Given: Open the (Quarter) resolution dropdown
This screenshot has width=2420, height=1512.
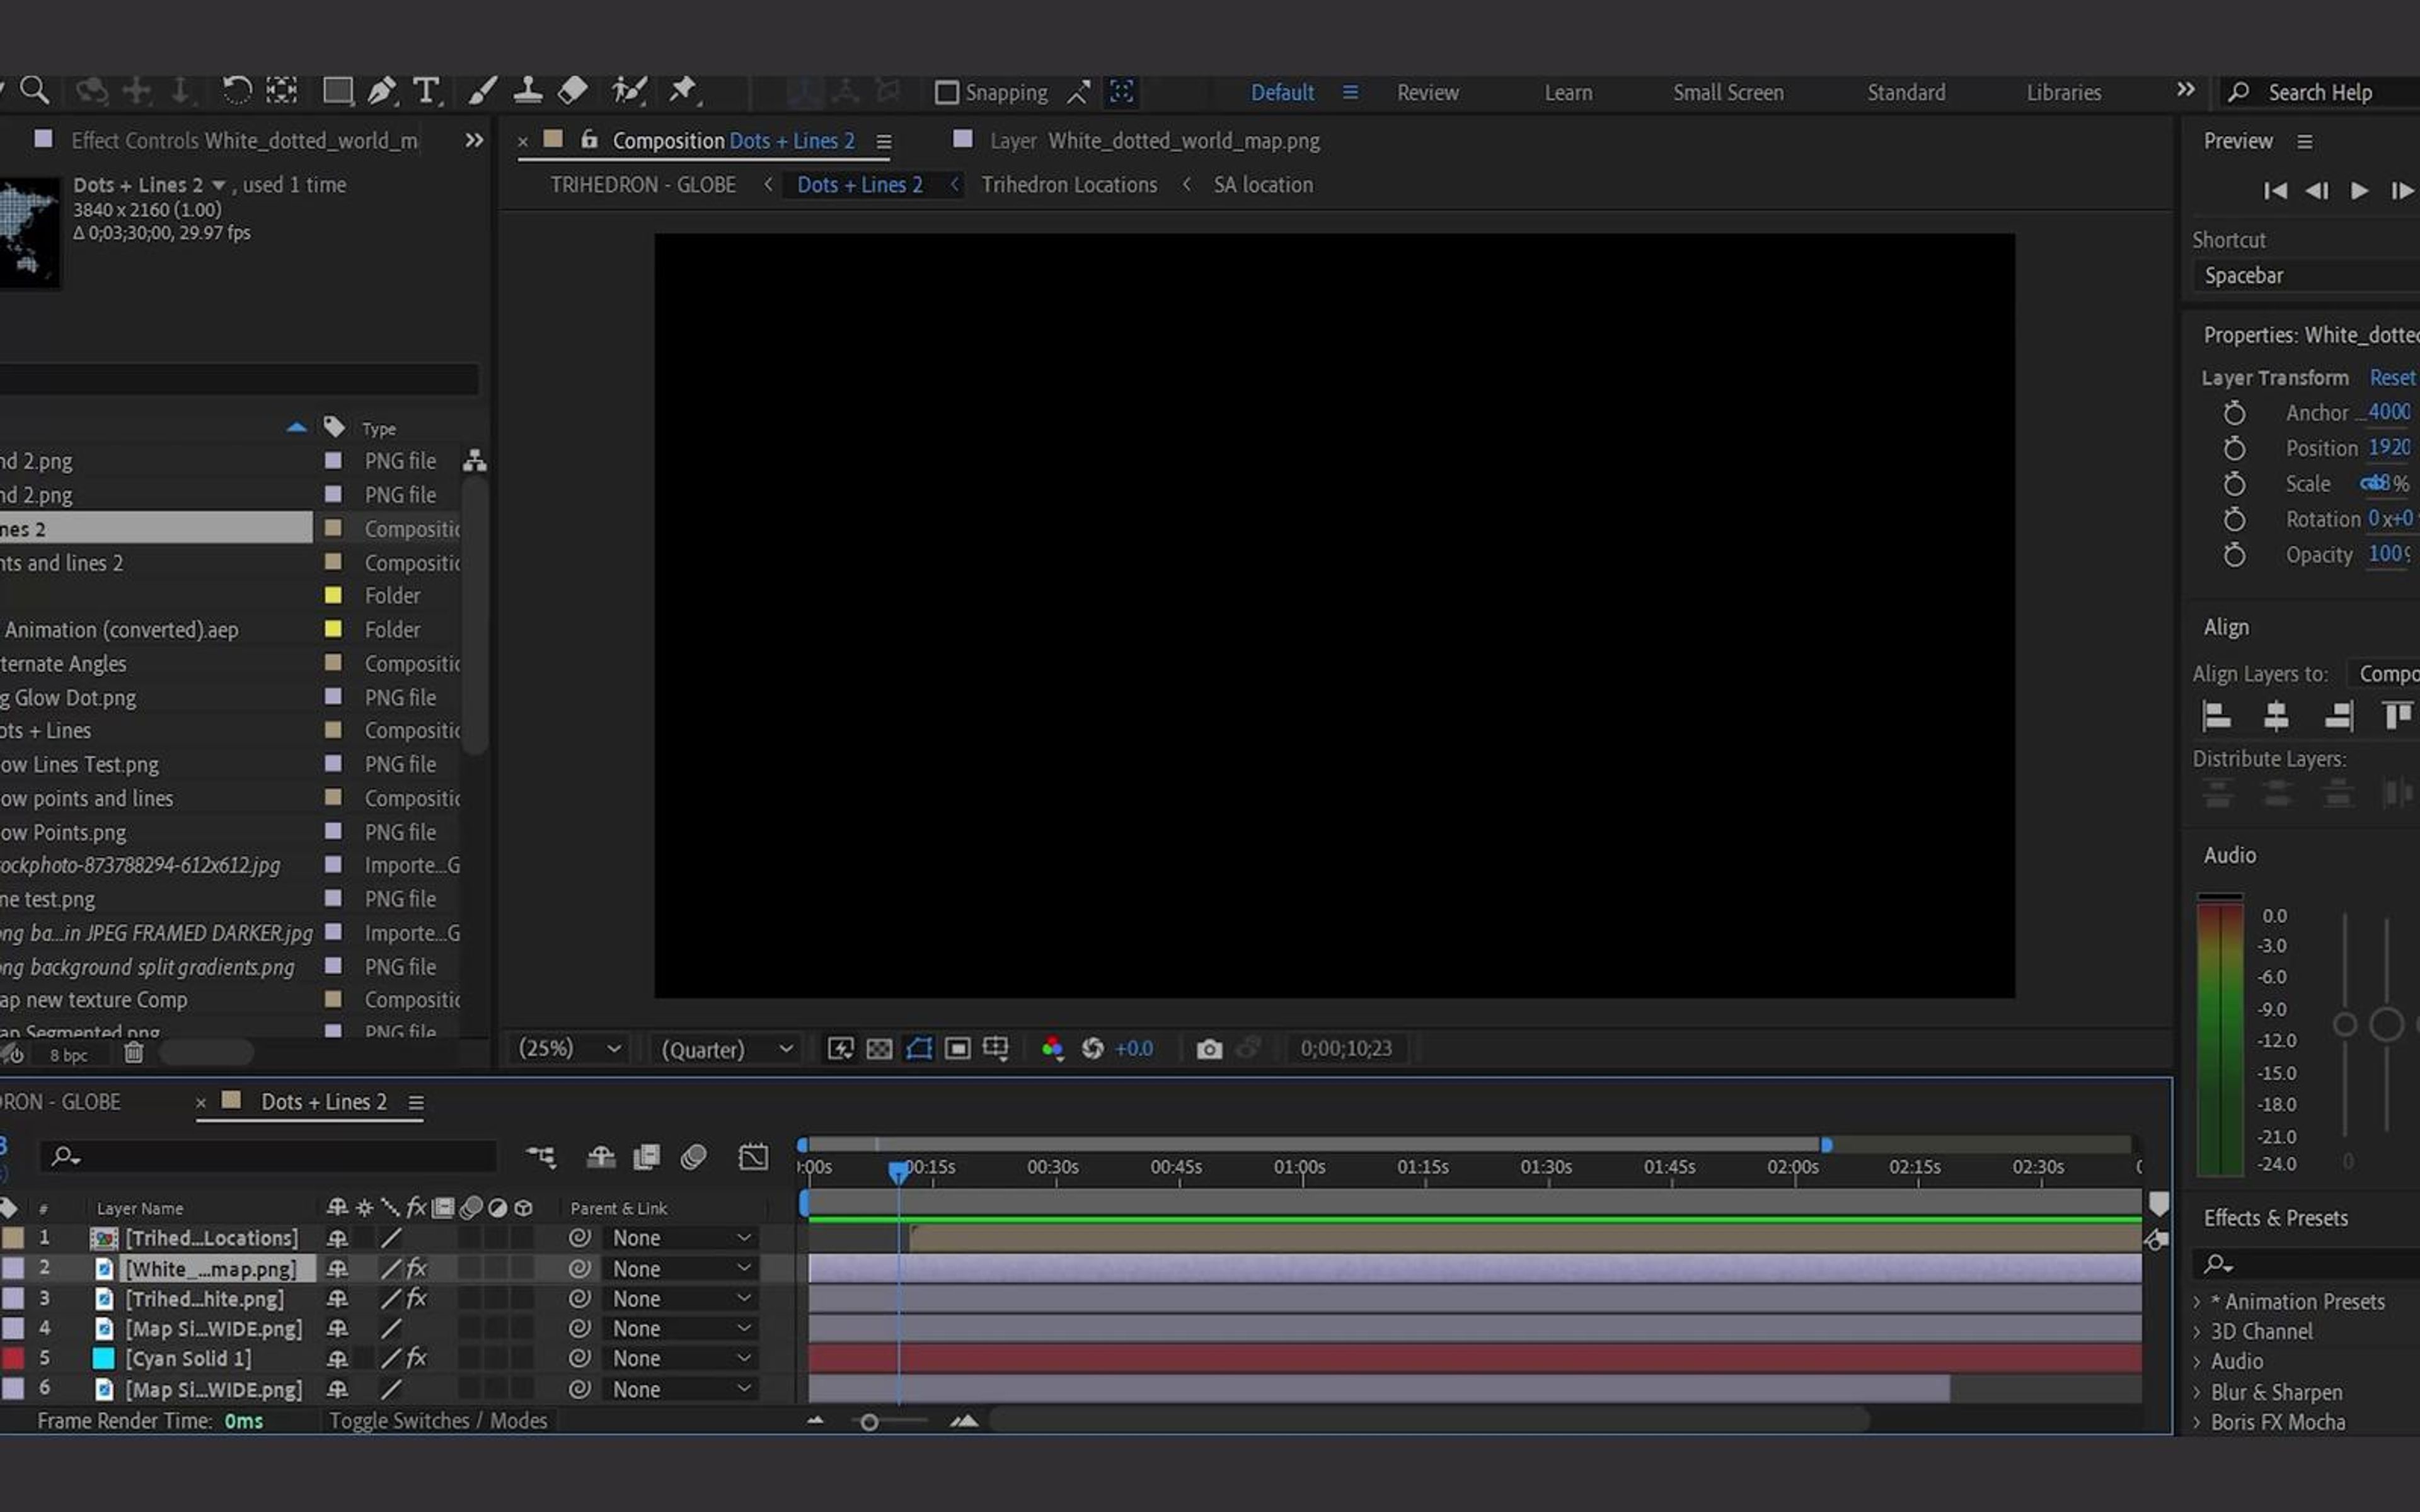Looking at the screenshot, I should coord(726,1048).
